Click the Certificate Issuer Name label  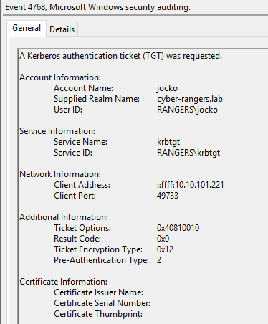(99, 292)
